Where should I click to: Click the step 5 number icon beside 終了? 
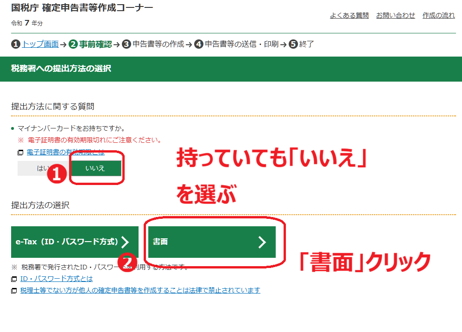click(293, 45)
